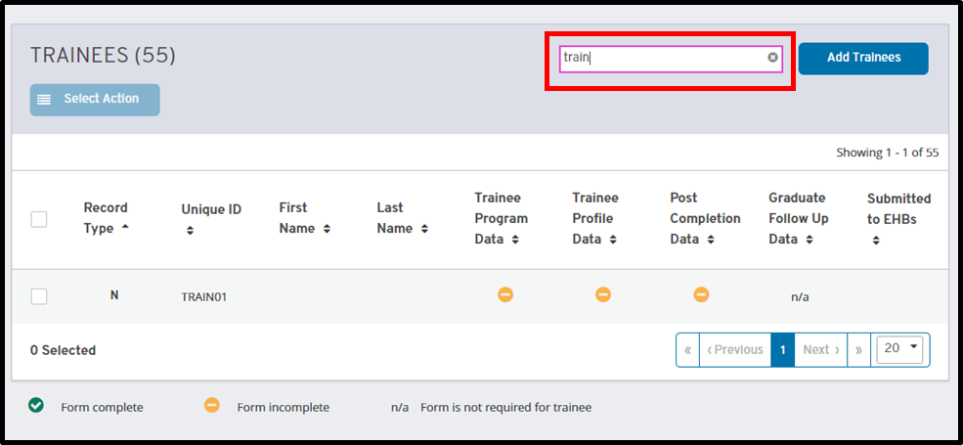963x445 pixels.
Task: Sort by Unique ID arrows
Action: pos(190,231)
